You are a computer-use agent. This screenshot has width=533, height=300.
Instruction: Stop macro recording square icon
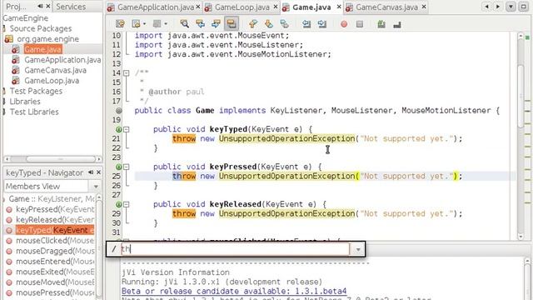tap(360, 24)
